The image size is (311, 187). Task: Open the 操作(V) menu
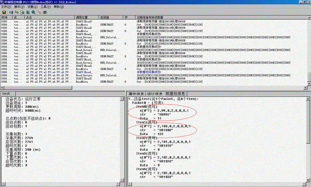pyautogui.click(x=19, y=7)
